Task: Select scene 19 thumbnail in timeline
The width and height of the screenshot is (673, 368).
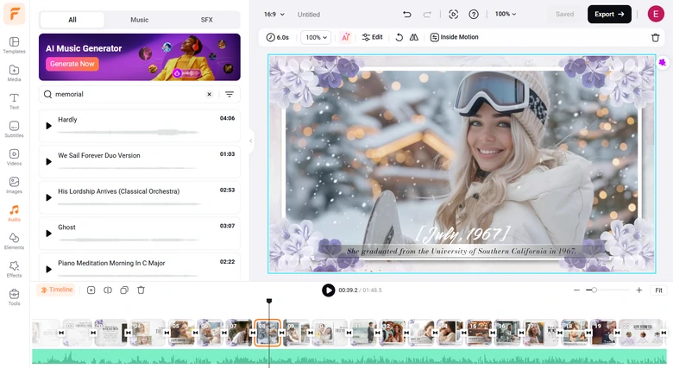Action: tap(603, 333)
